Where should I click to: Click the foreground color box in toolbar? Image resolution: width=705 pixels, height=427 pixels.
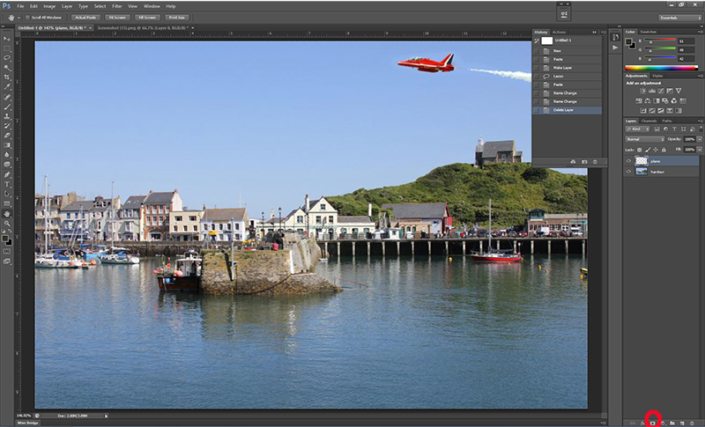coord(6,236)
